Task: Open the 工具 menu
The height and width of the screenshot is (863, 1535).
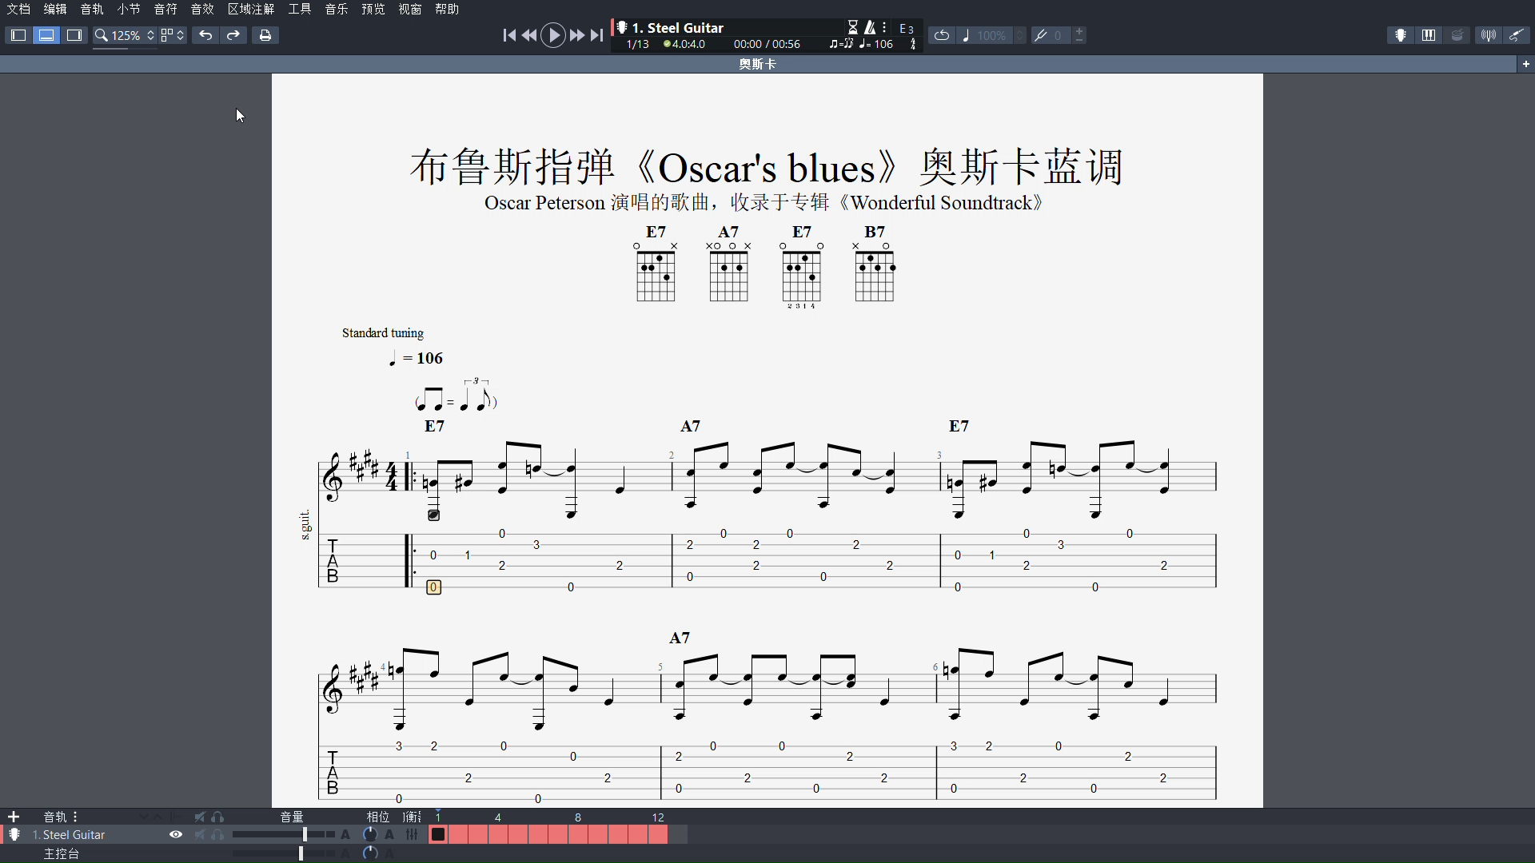Action: (300, 9)
